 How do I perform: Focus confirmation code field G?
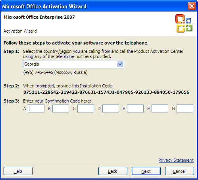(185, 108)
